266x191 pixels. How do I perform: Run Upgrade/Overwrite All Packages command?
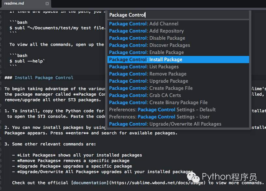pos(178,124)
